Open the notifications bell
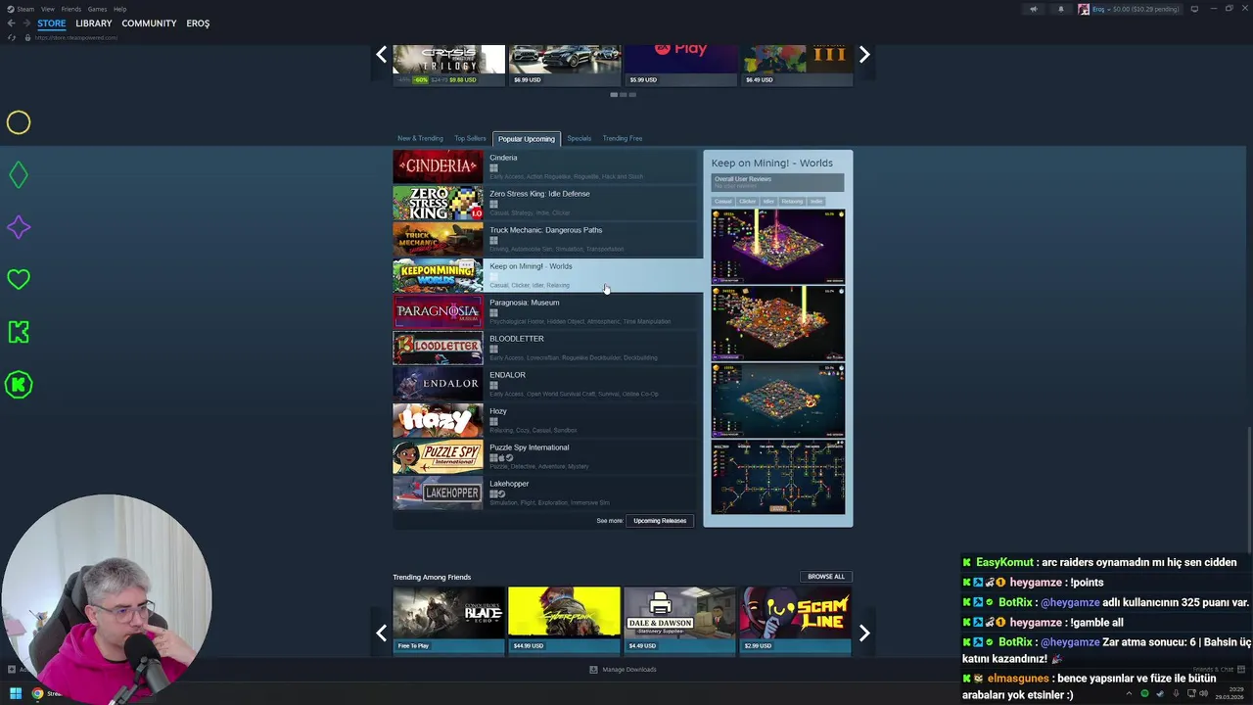 coord(1060,9)
